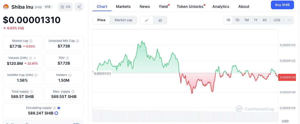Add SHIB to watchlist via star button
This screenshot has width=300, height=124.
[65, 7]
